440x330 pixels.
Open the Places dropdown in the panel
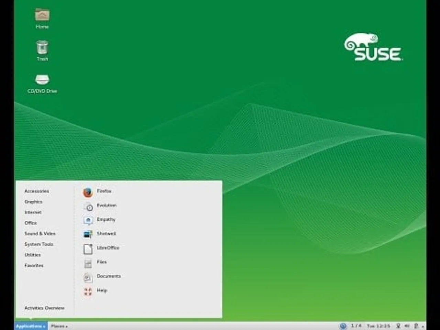(x=59, y=326)
